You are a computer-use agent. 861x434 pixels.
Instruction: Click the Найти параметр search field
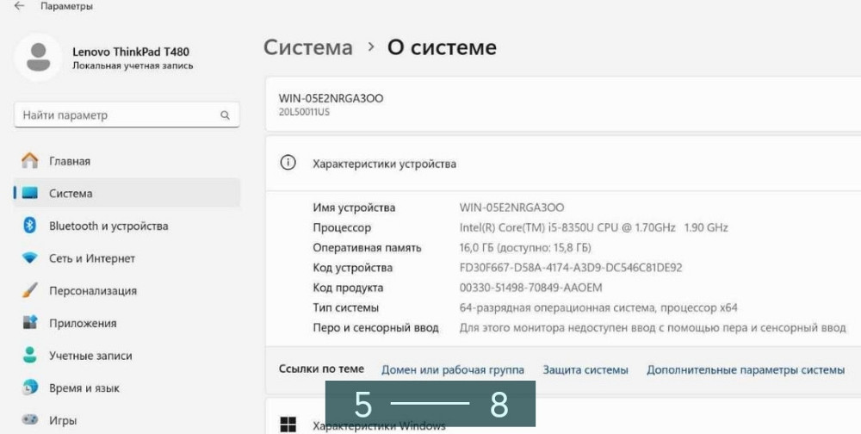tap(127, 115)
